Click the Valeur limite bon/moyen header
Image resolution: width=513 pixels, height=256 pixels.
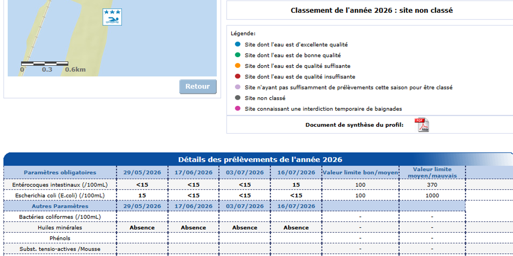[360, 172]
